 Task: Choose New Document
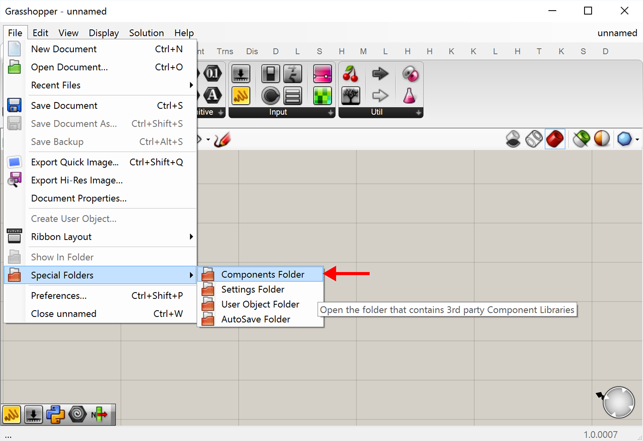[100, 49]
